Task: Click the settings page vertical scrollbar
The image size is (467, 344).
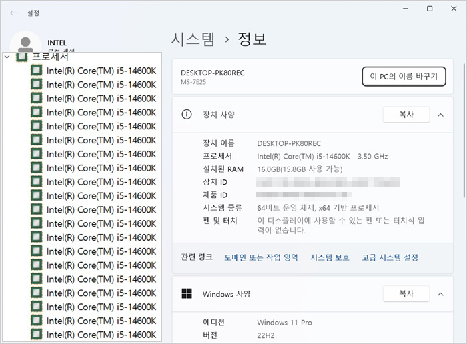Action: coord(464,131)
